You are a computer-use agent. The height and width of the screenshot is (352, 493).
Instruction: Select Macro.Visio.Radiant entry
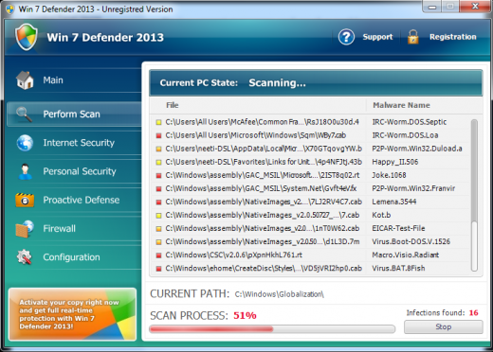click(x=311, y=255)
